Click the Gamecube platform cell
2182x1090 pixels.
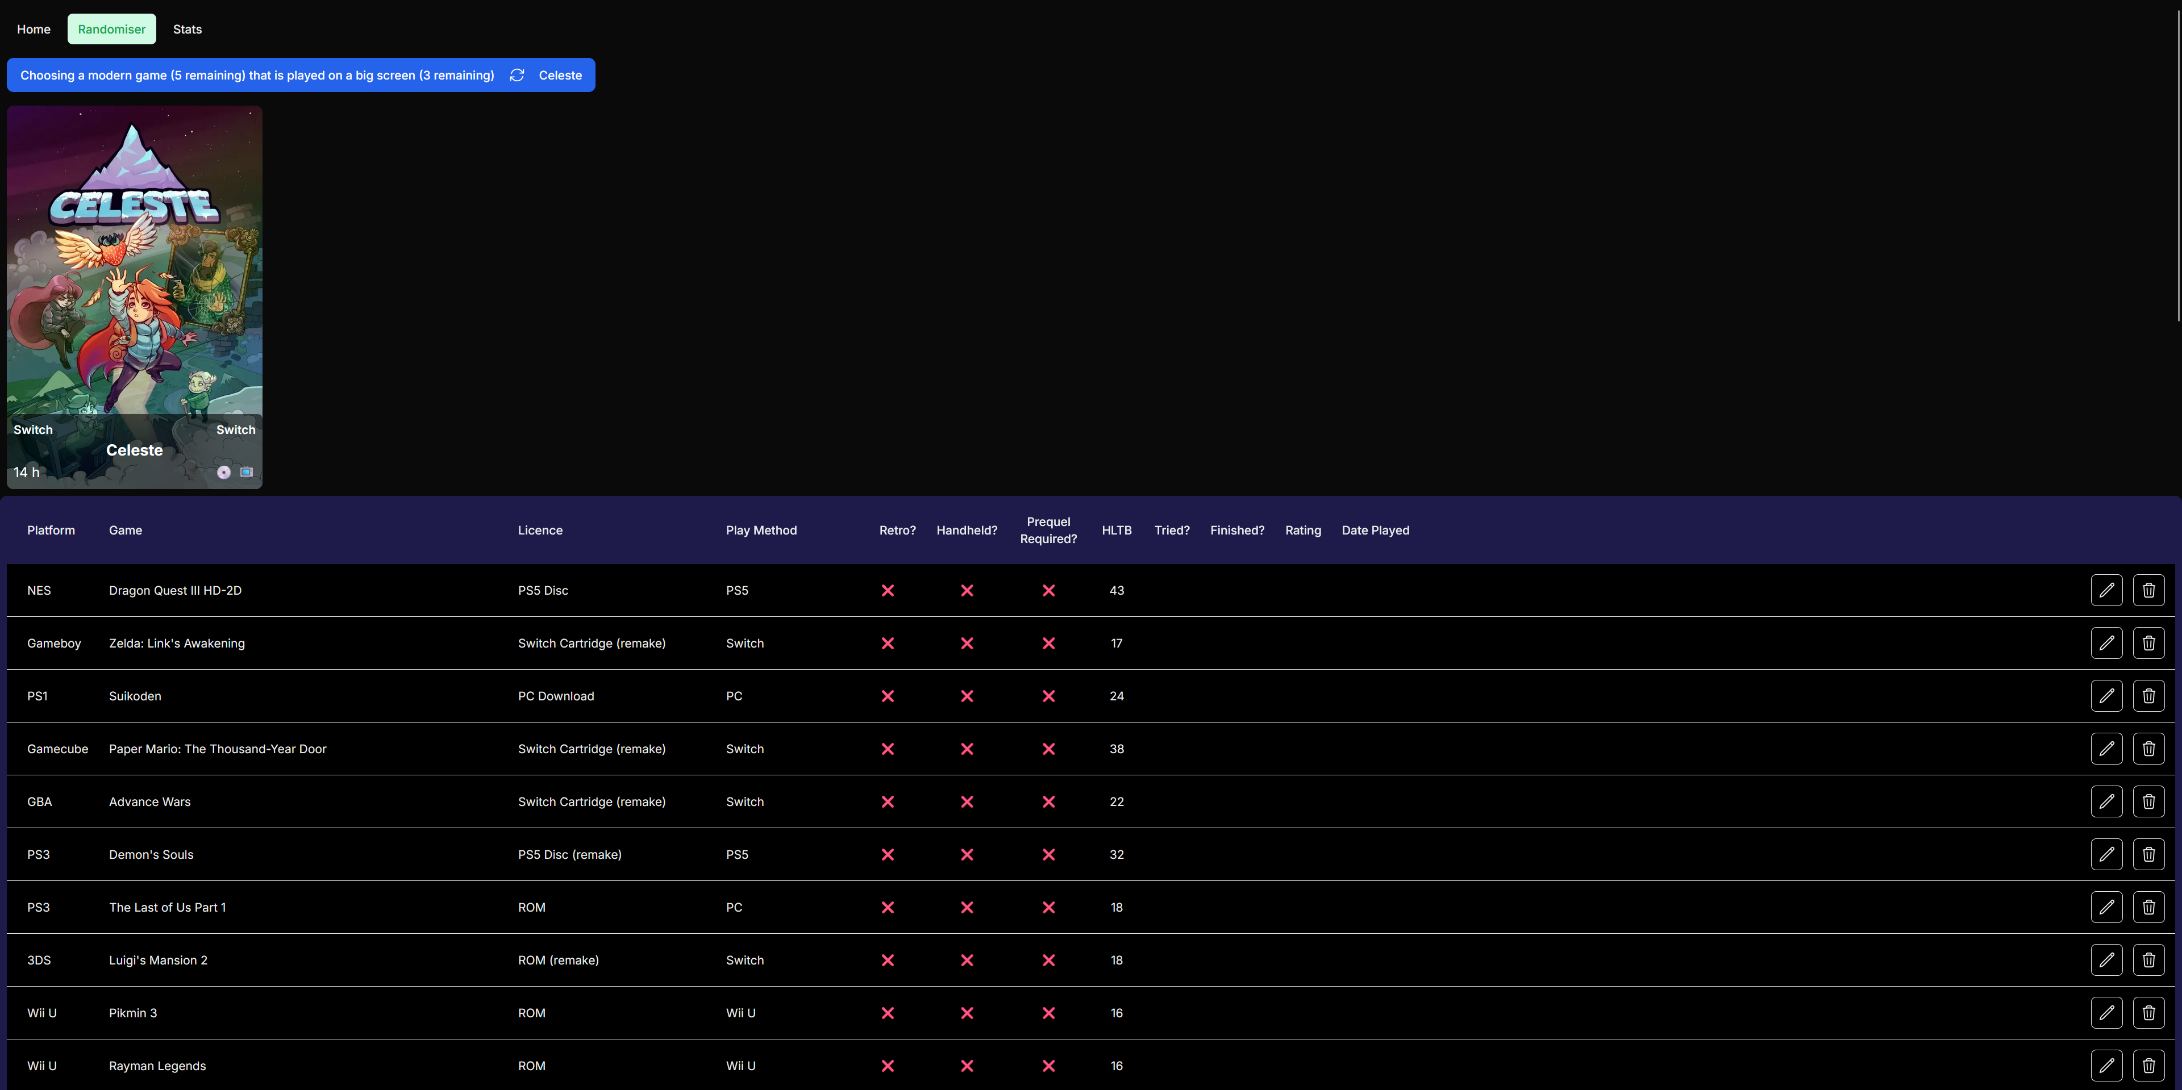[x=57, y=749]
